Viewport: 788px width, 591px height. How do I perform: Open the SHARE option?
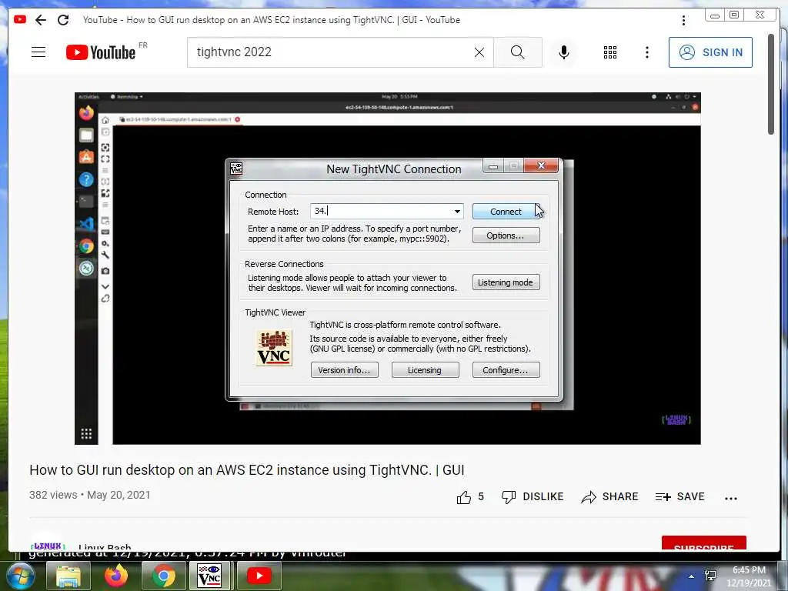pyautogui.click(x=609, y=497)
